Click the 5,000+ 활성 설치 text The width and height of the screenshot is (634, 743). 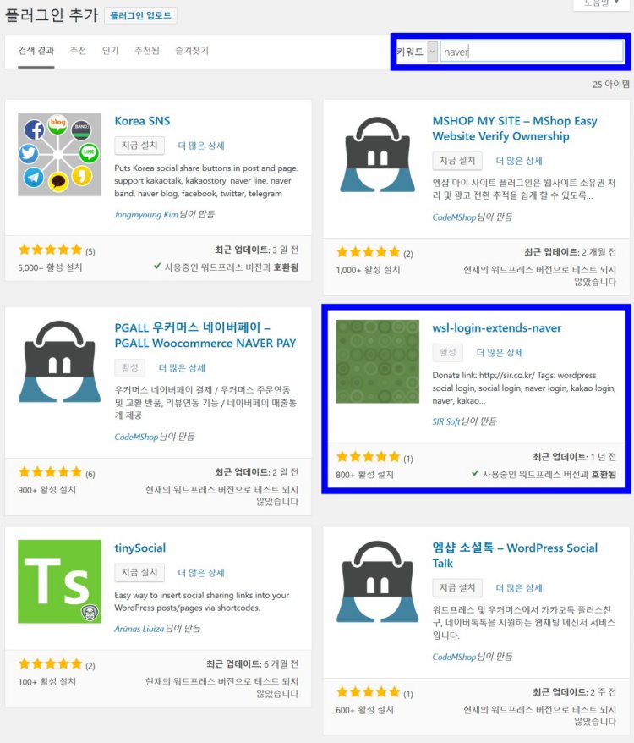tap(50, 267)
